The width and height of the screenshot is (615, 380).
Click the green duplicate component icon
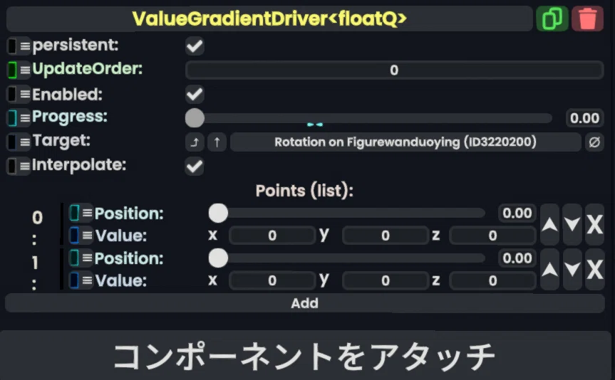pos(552,19)
